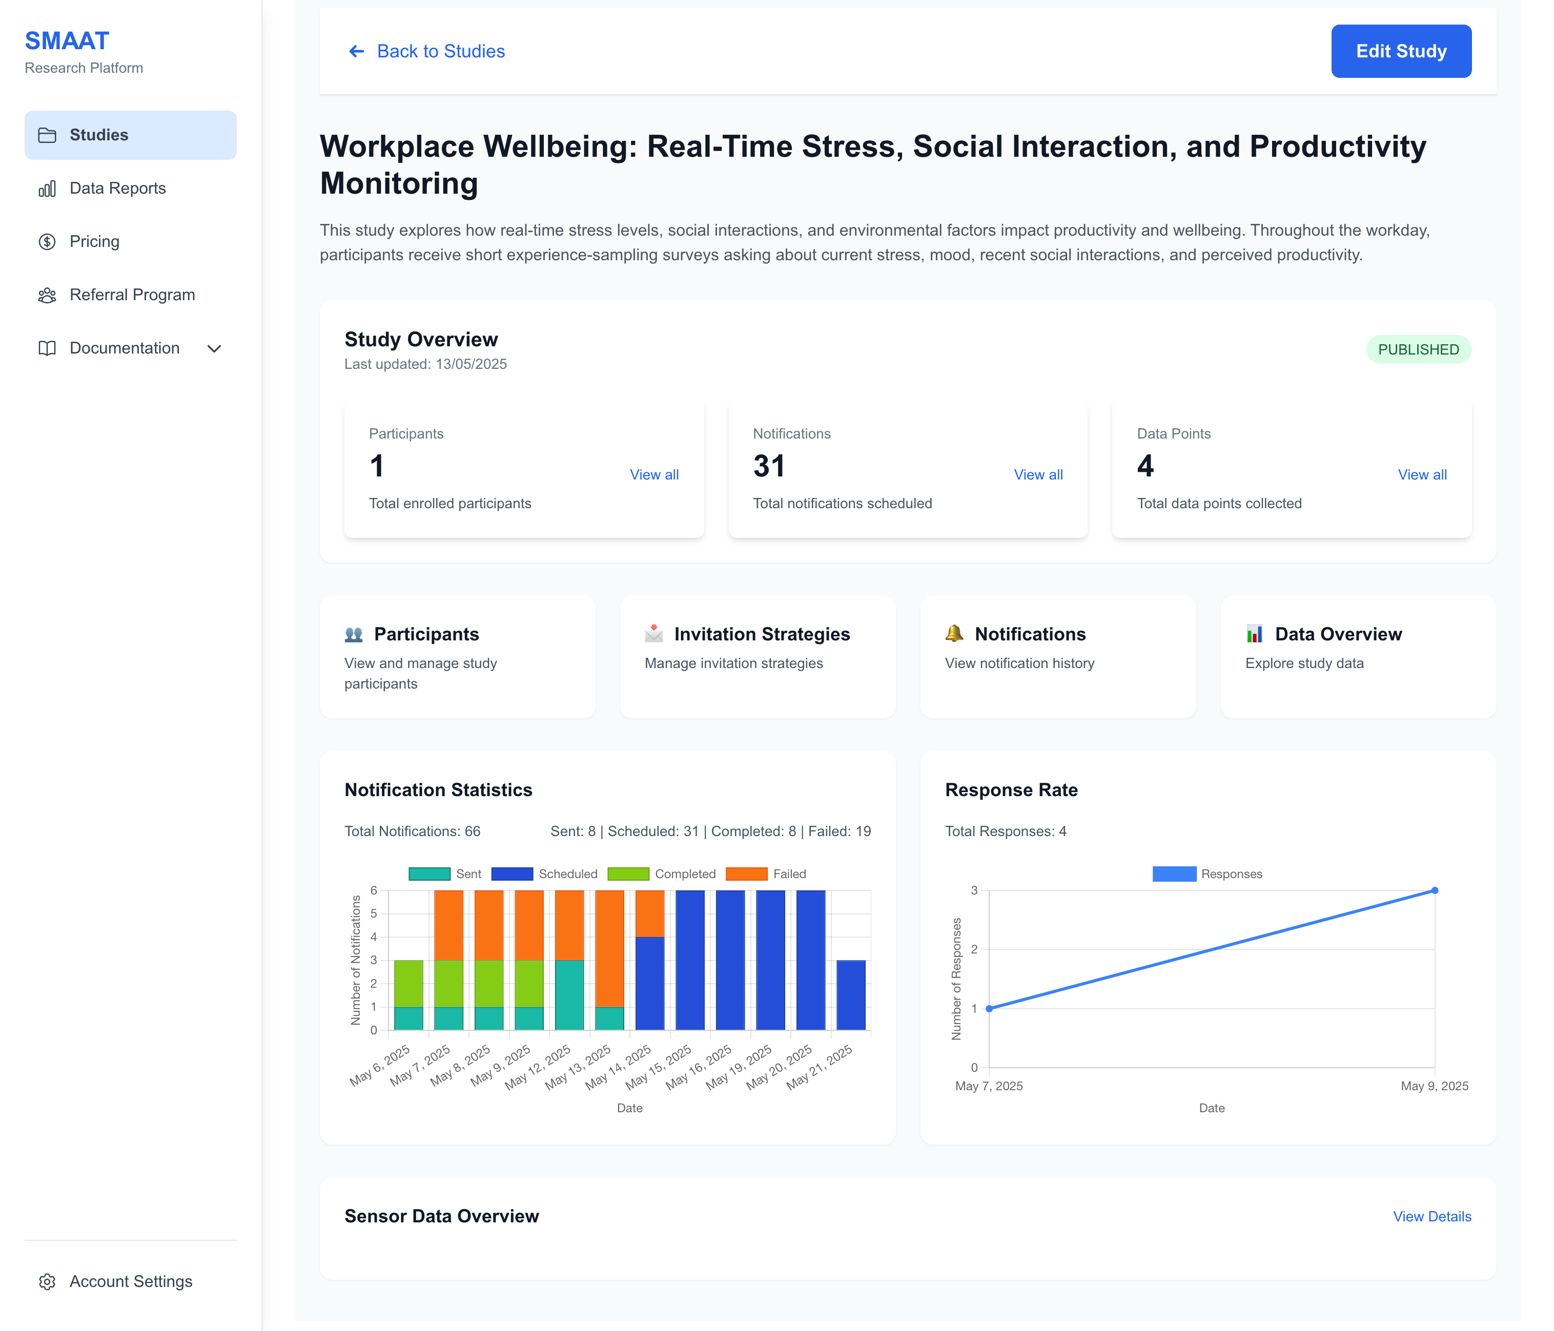Viewport: 1554px width, 1331px height.
Task: Open View all for Participants
Action: (x=654, y=474)
